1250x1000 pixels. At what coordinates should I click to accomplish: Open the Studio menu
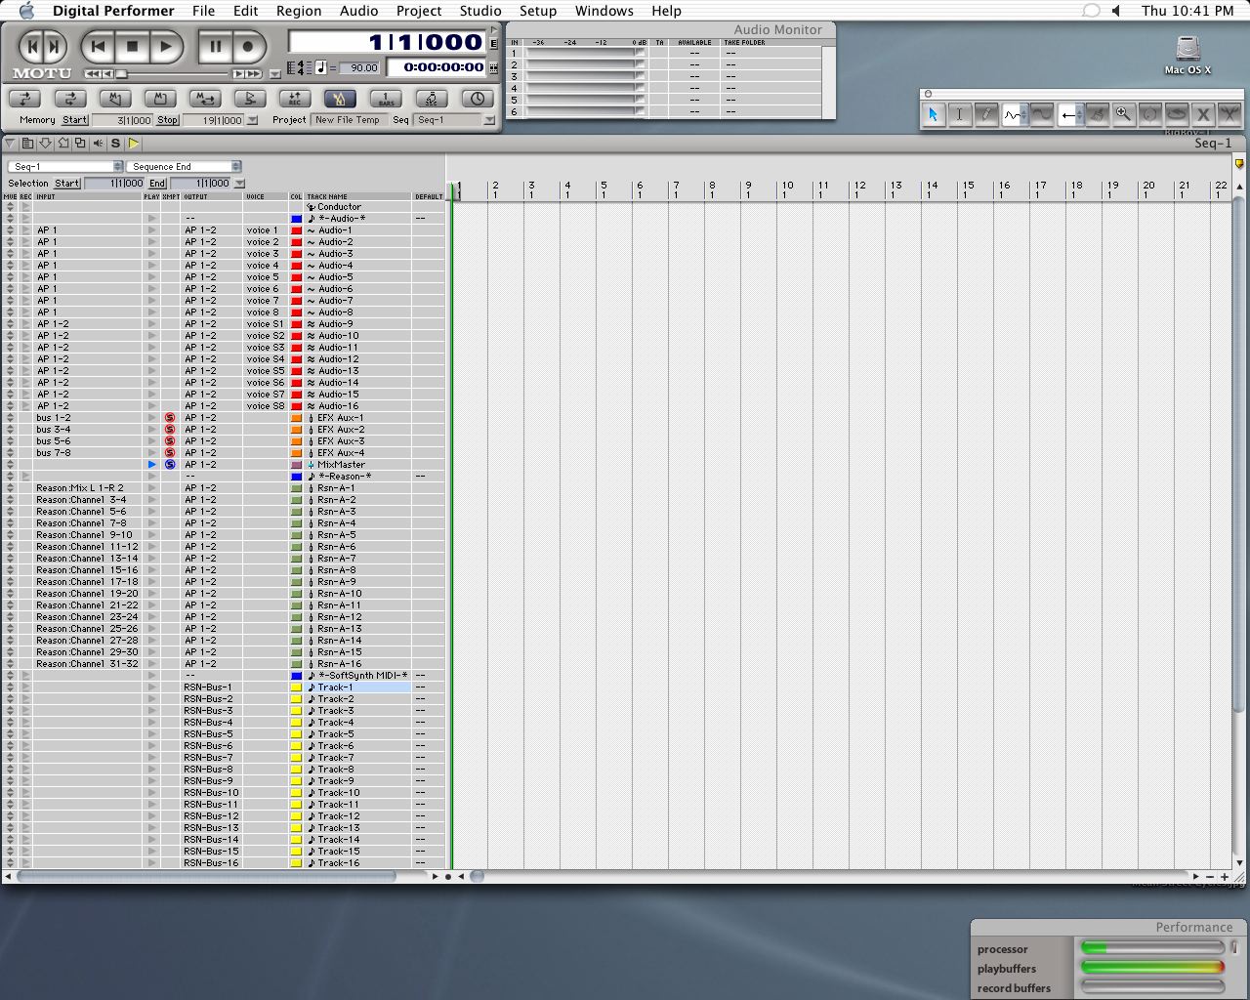click(480, 11)
